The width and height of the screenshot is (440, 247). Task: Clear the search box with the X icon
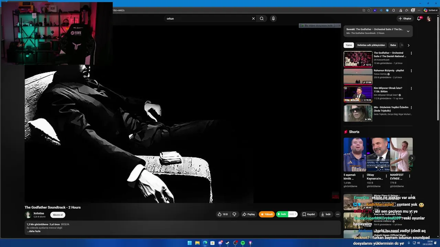[x=253, y=19]
